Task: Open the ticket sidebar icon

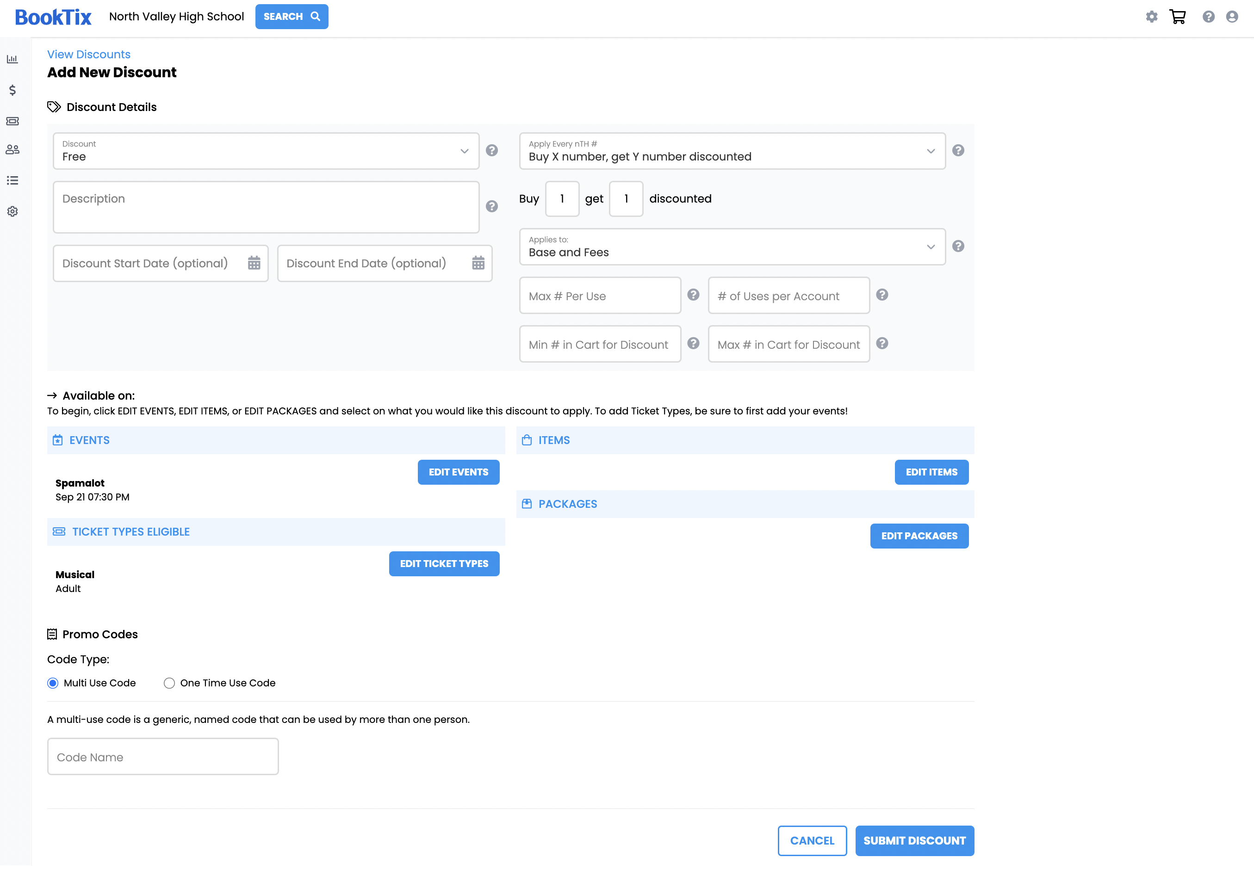Action: pos(12,121)
